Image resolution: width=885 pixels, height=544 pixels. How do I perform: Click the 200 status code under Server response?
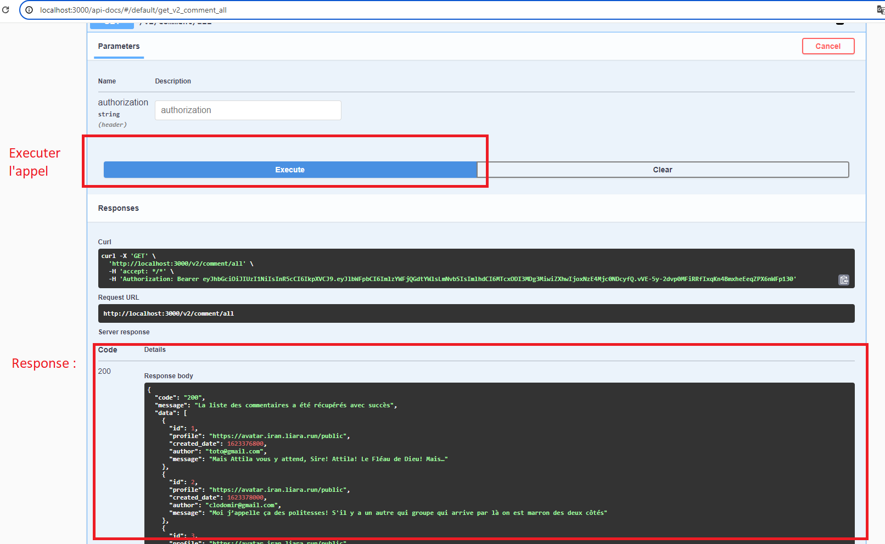coord(104,371)
